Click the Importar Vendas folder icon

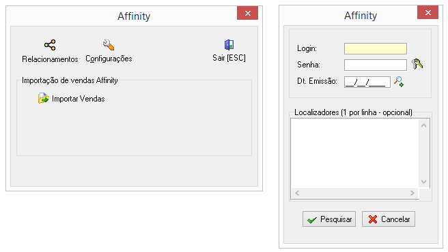[x=44, y=98]
